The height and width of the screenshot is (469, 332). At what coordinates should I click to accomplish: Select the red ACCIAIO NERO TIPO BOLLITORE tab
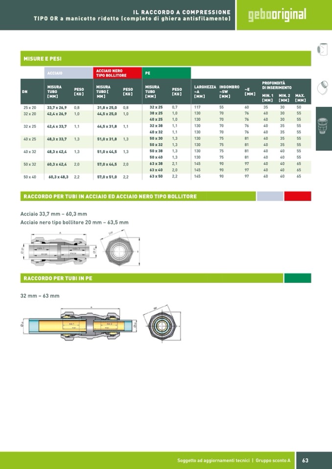(118, 73)
